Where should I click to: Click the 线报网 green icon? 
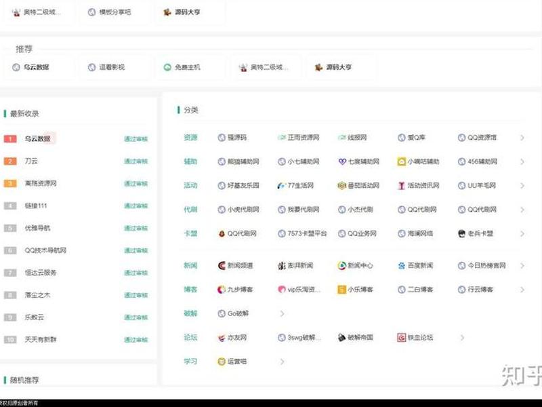coord(341,138)
